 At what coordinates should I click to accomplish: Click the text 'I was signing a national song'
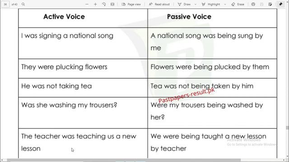point(67,36)
